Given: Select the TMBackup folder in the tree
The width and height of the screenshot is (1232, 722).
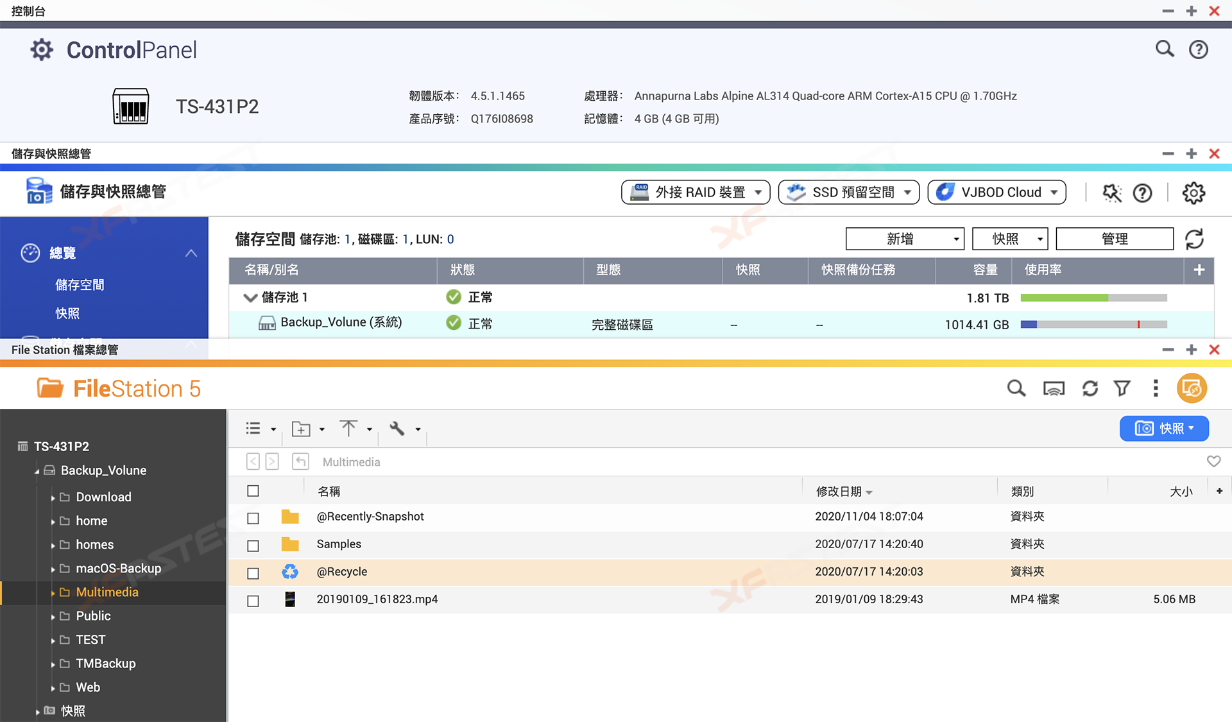Looking at the screenshot, I should point(106,664).
